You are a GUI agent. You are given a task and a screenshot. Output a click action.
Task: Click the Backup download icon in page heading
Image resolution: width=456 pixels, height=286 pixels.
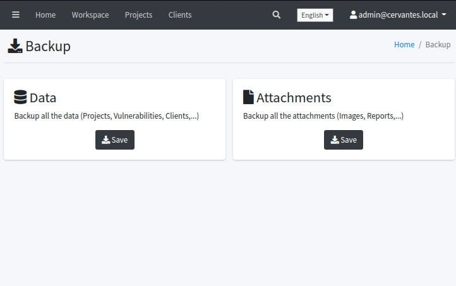click(15, 46)
